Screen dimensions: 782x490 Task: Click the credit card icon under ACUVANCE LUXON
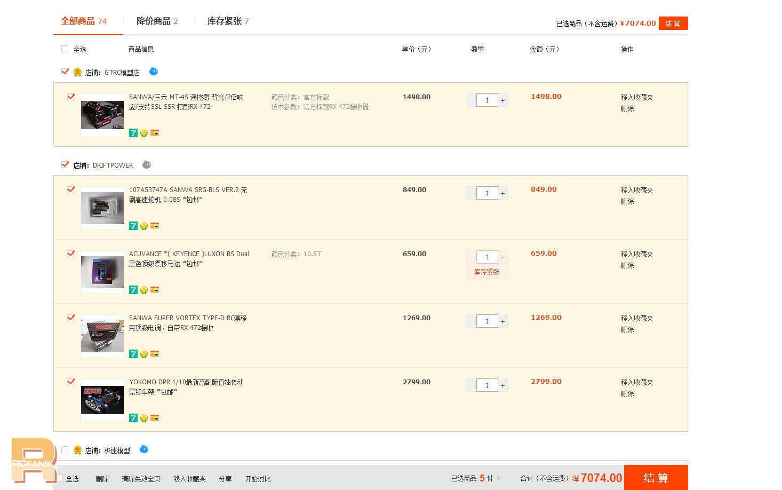coord(155,290)
